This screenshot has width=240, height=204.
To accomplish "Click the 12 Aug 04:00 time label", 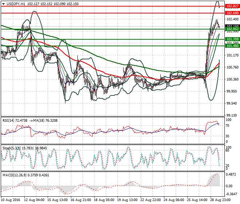I will 34,200.
